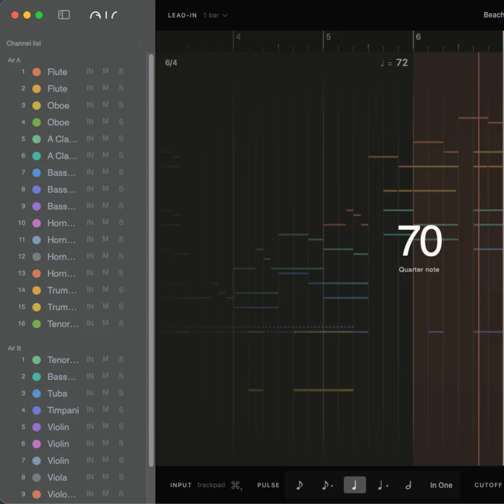Click the orange color dot of channel 1 Flute

tap(37, 72)
